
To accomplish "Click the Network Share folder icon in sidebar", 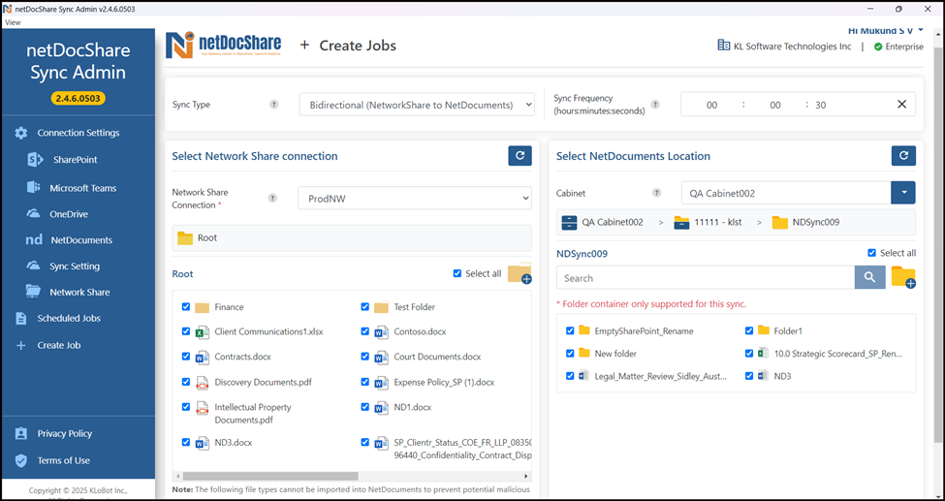I will pos(33,292).
